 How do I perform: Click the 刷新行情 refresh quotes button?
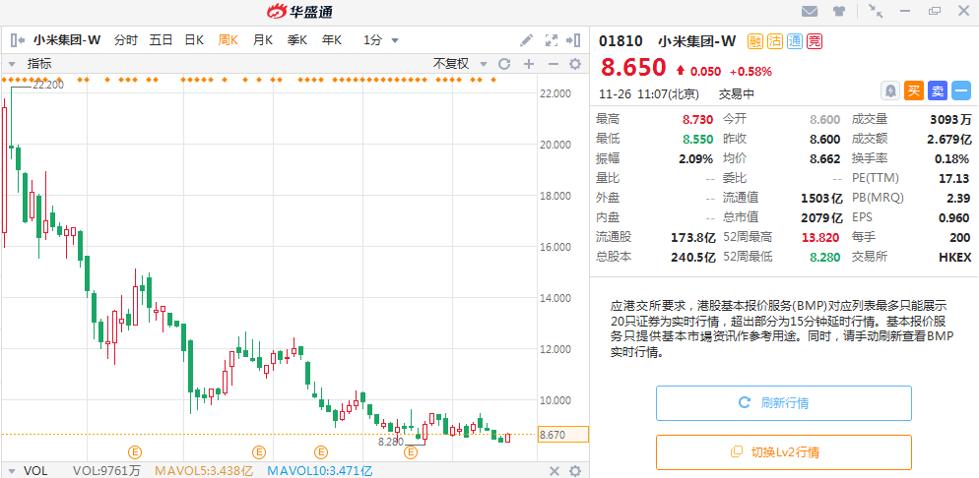[784, 403]
